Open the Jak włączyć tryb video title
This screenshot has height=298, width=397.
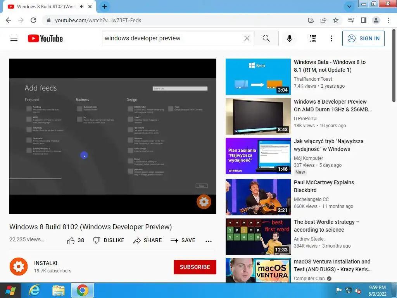click(x=329, y=145)
